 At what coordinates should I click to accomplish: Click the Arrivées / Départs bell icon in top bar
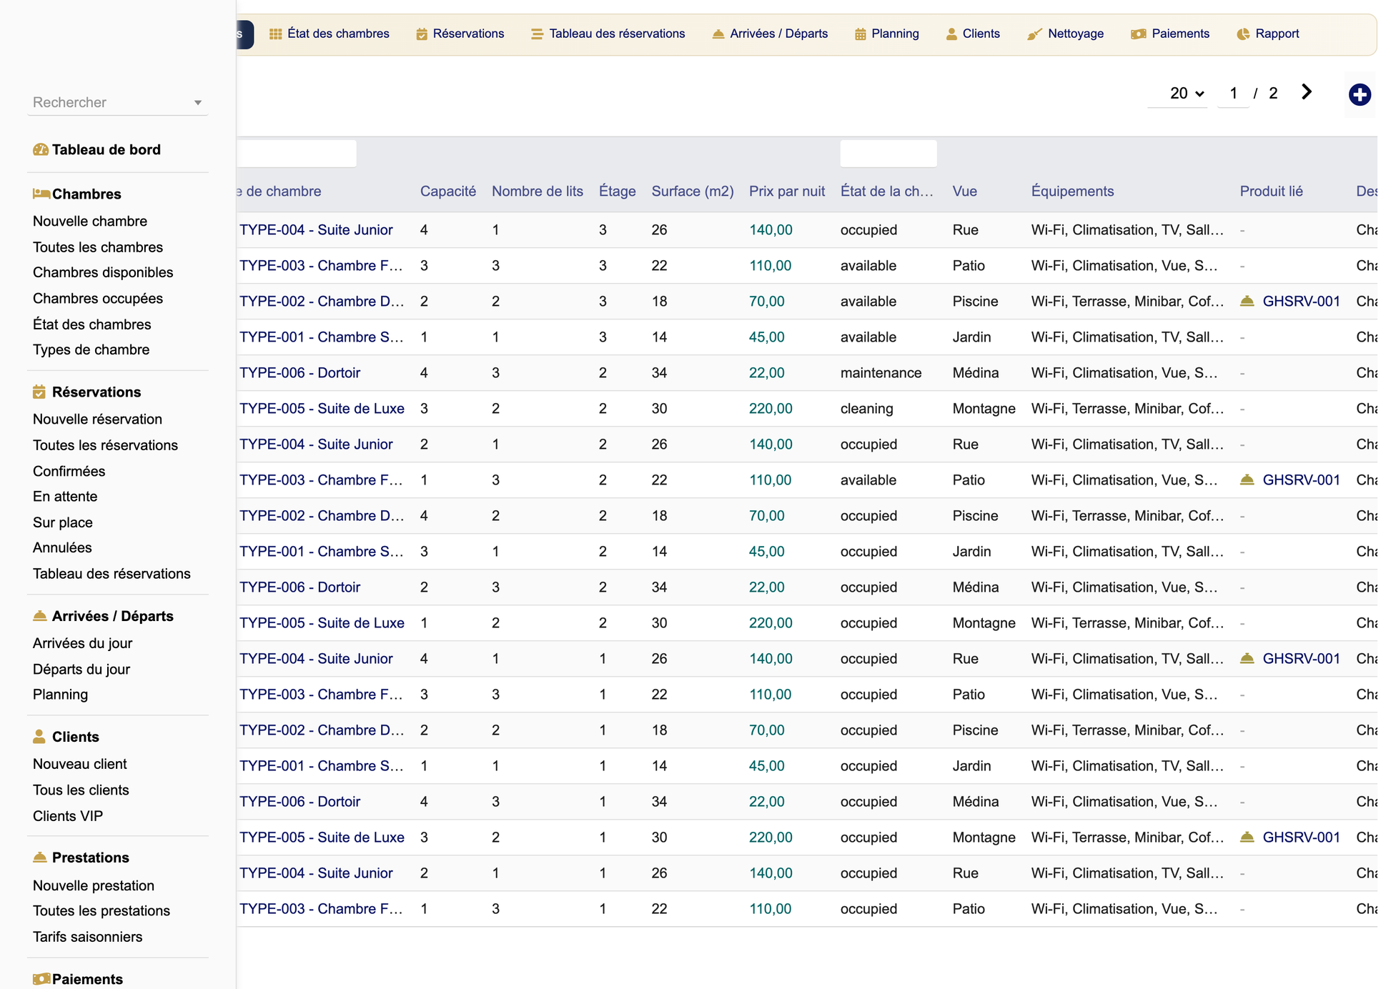(718, 34)
